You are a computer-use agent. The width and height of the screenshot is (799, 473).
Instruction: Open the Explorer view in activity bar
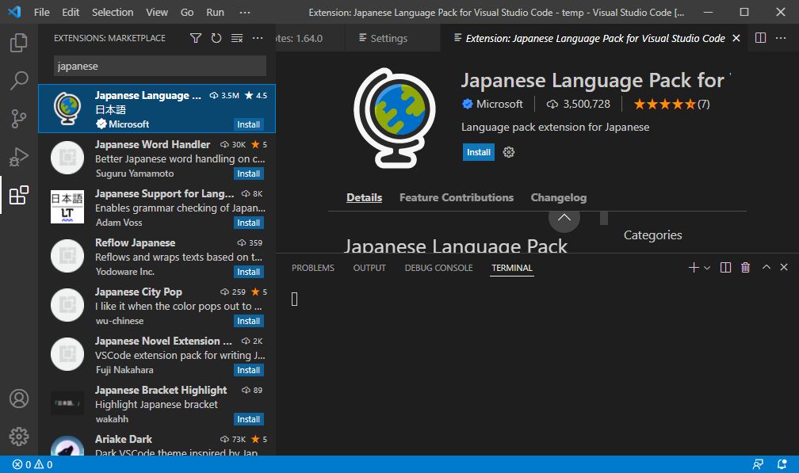click(x=19, y=43)
